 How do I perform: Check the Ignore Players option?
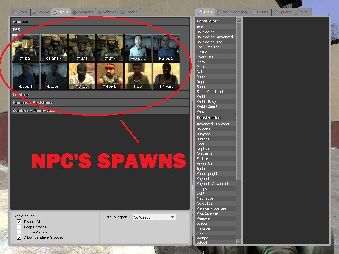click(x=19, y=232)
